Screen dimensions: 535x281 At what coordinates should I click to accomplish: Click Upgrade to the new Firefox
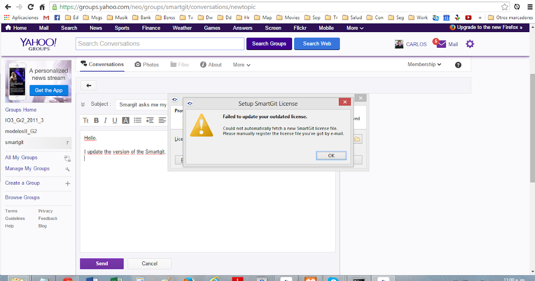tap(486, 27)
